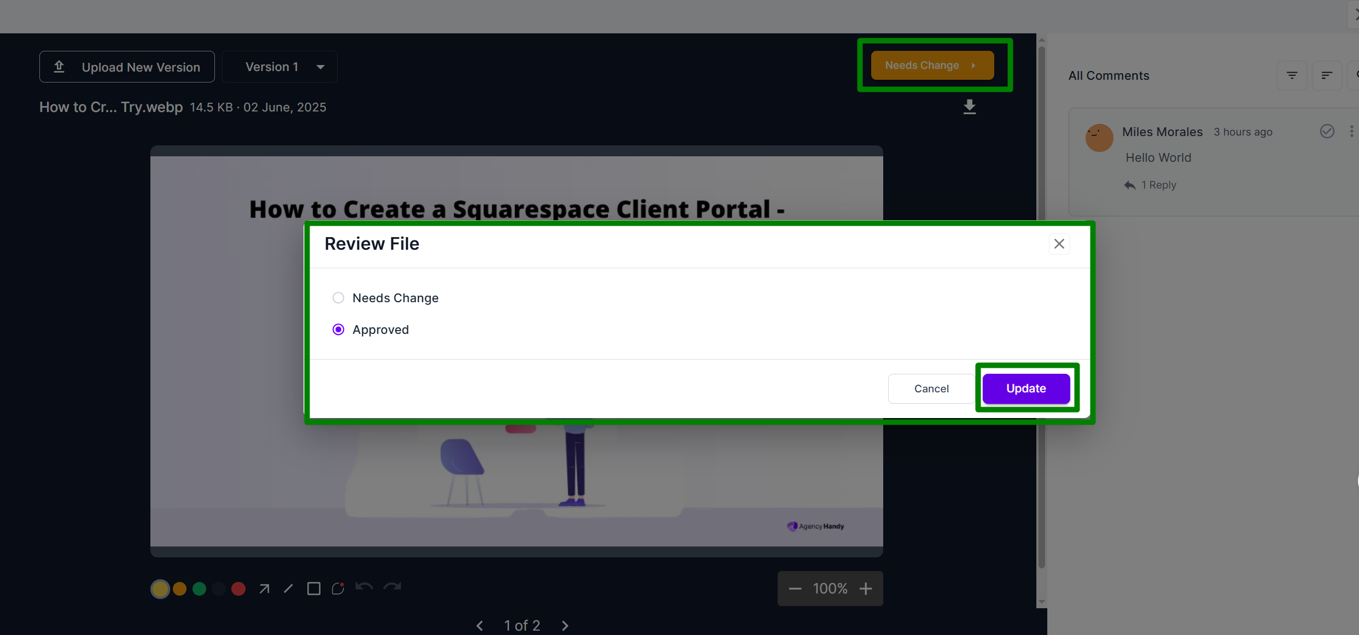Pick the green annotation color swatch
Viewport: 1359px width, 635px height.
point(199,589)
